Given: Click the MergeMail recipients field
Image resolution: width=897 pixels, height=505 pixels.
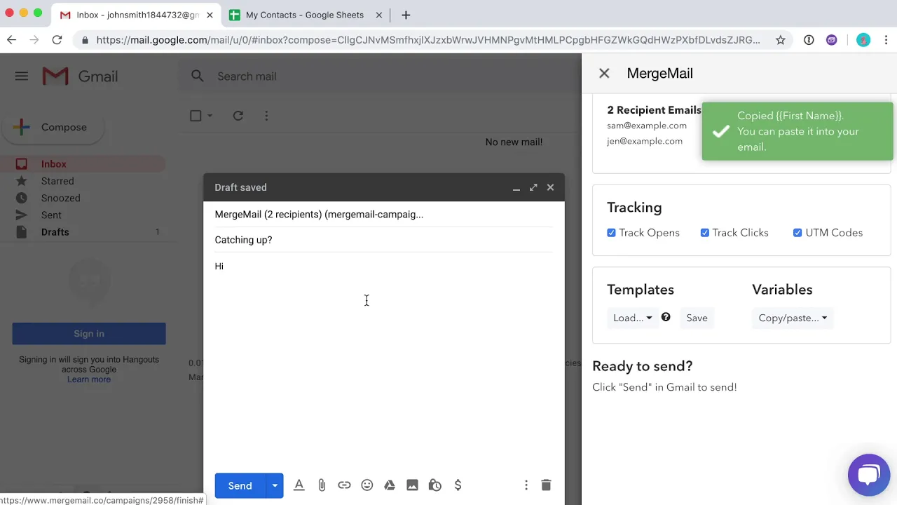Looking at the screenshot, I should click(384, 215).
